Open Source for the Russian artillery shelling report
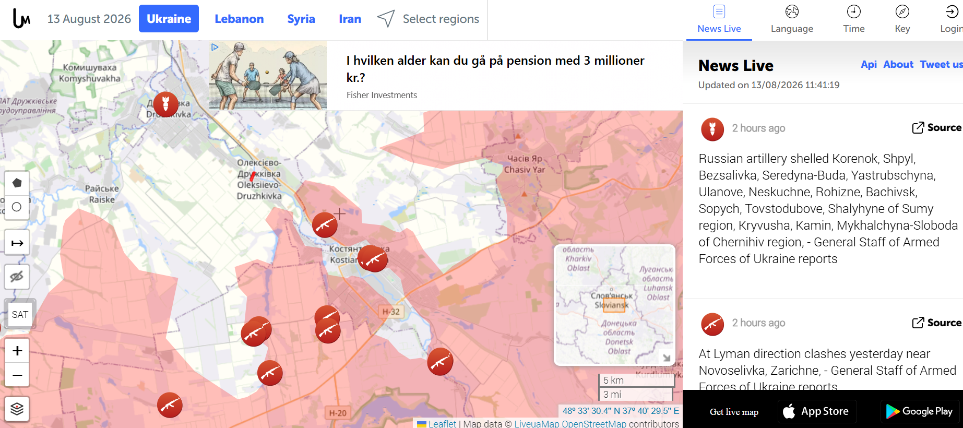This screenshot has width=963, height=428. coord(936,128)
